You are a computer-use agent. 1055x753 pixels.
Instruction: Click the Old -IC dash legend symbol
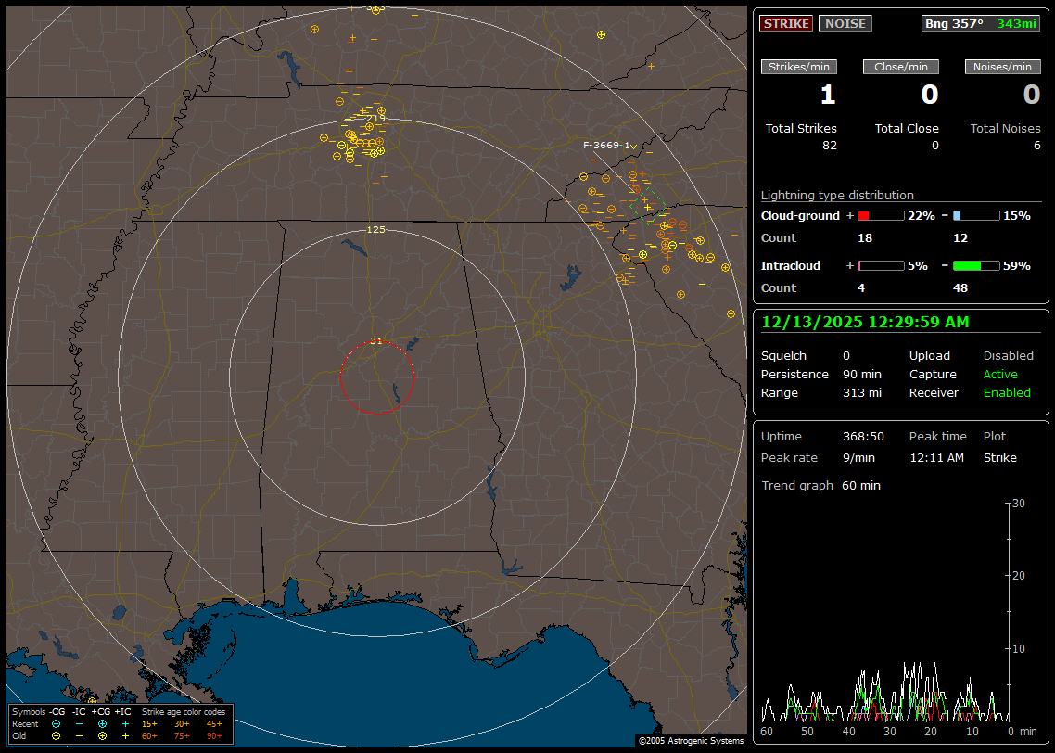click(x=79, y=735)
